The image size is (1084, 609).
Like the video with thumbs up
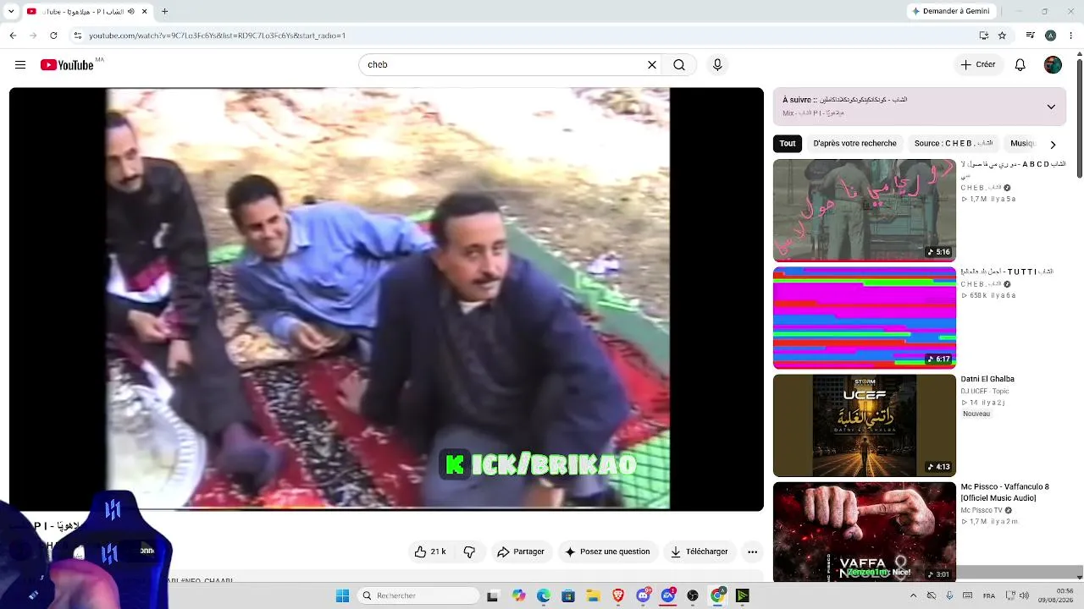[430, 551]
